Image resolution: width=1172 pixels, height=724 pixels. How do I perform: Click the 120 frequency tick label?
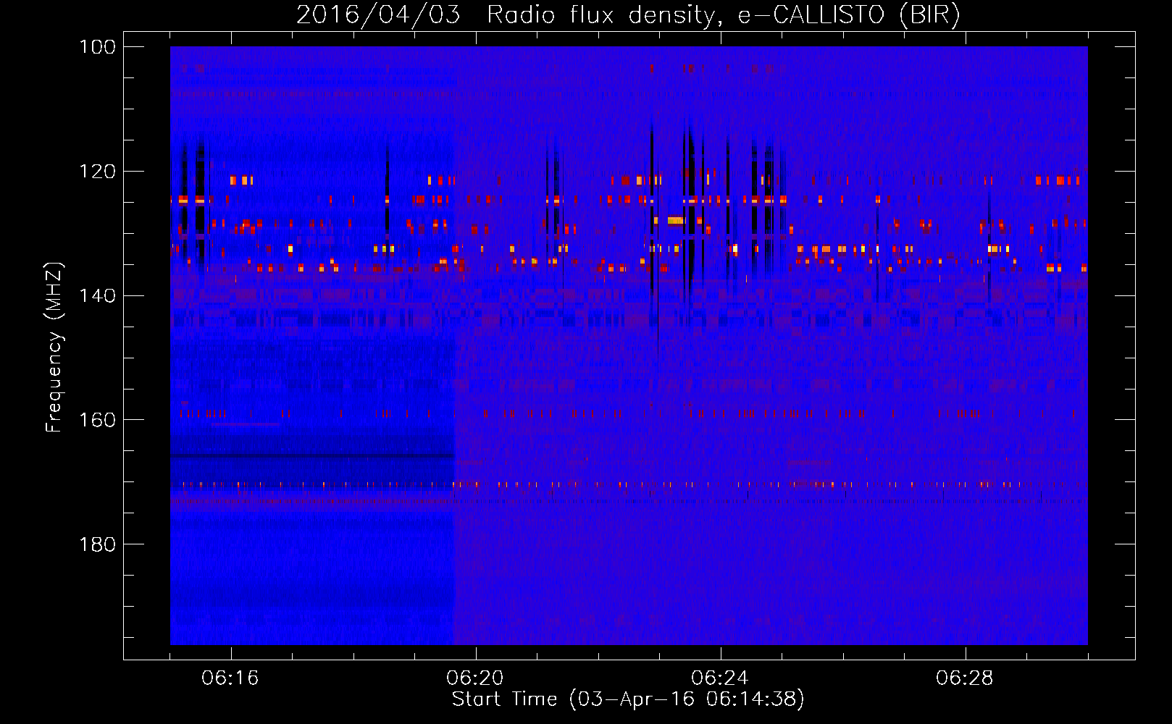point(98,172)
